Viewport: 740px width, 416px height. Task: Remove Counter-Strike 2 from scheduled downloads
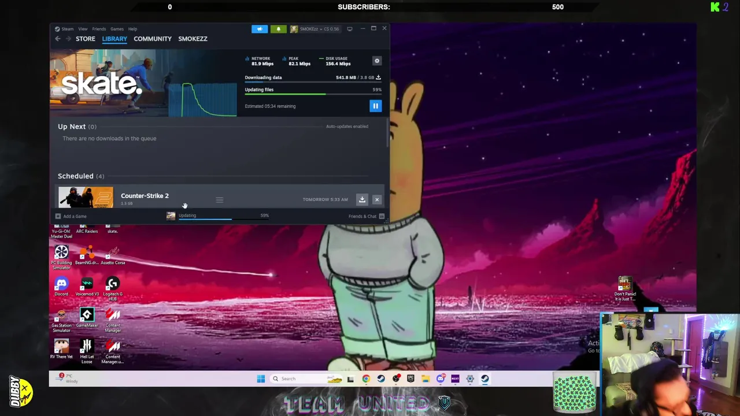pyautogui.click(x=377, y=199)
